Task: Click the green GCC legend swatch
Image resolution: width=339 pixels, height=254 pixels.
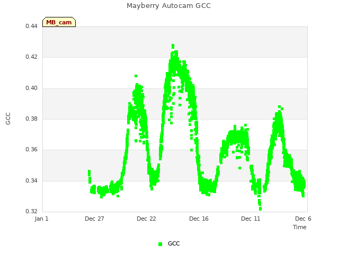Action: click(x=160, y=244)
